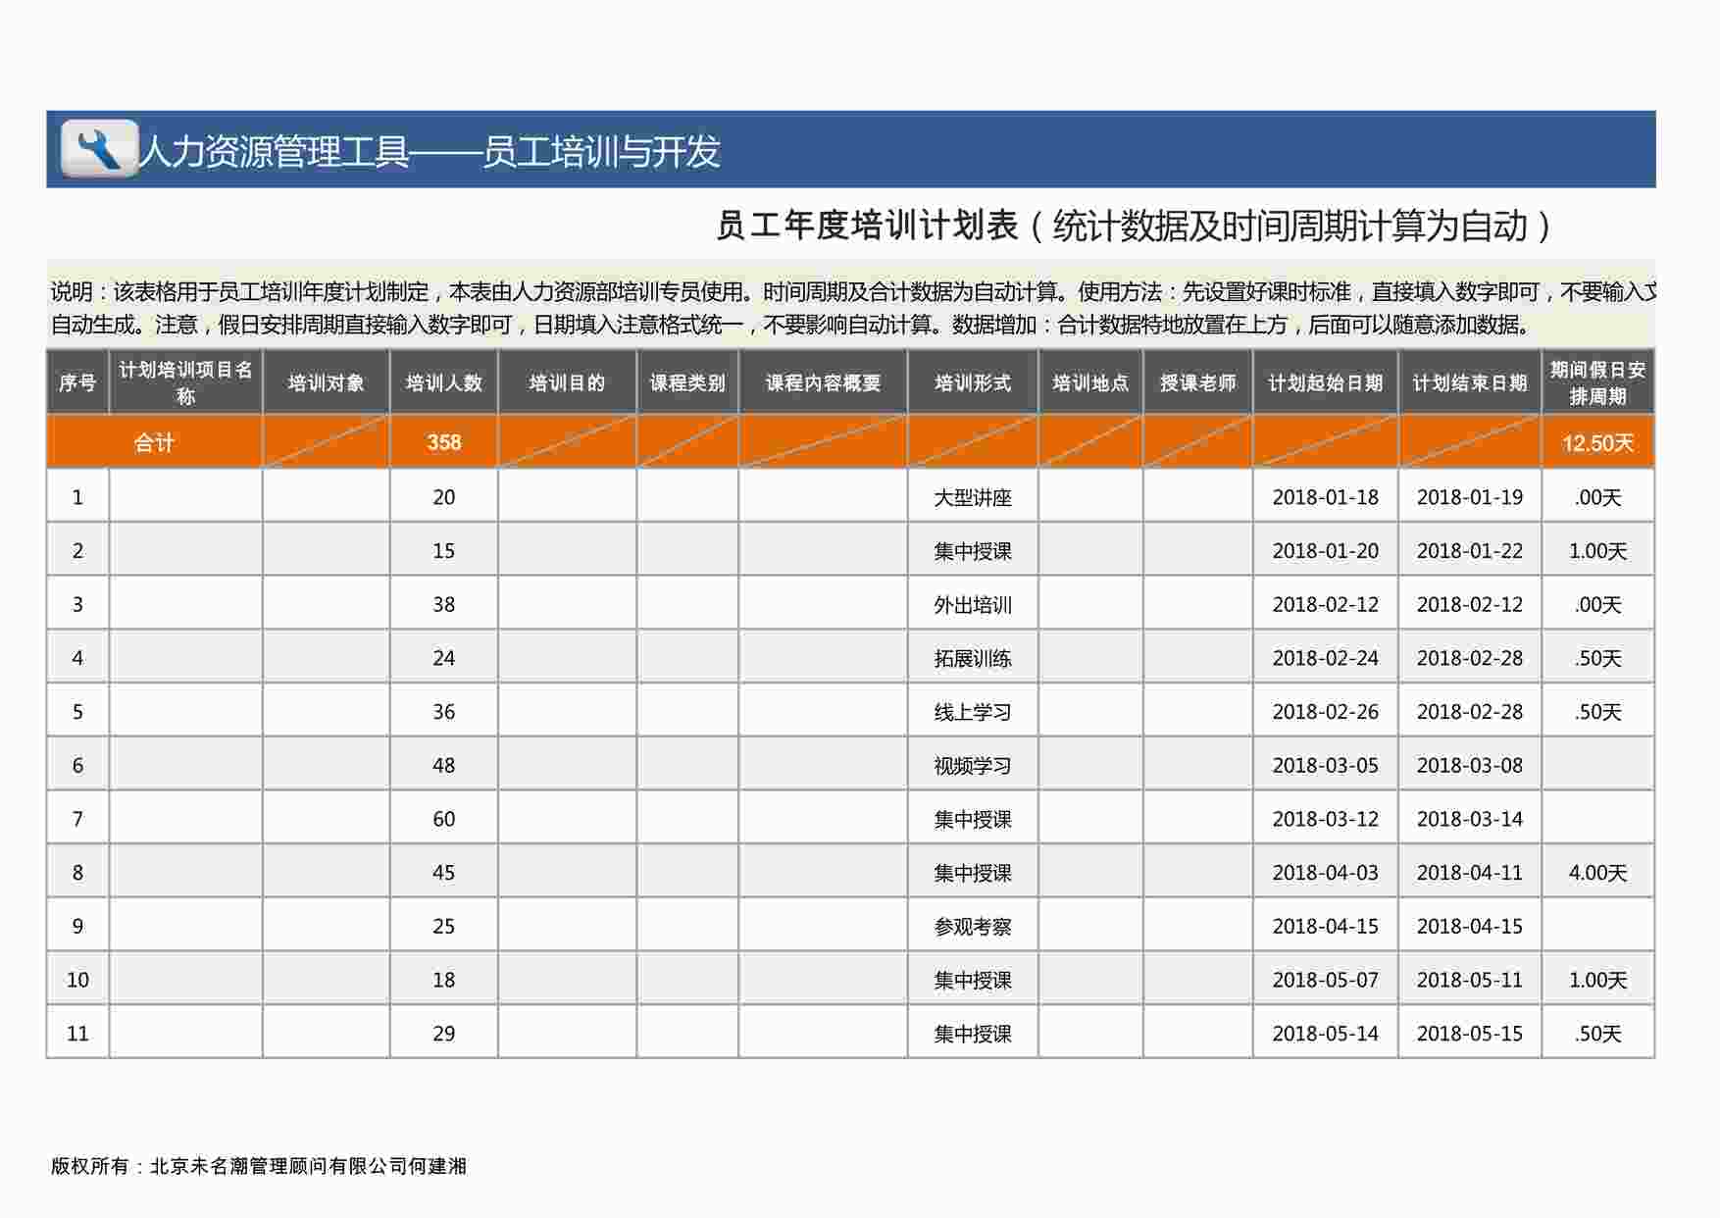Select serial number cell 11
The height and width of the screenshot is (1218, 1720).
(x=77, y=1033)
